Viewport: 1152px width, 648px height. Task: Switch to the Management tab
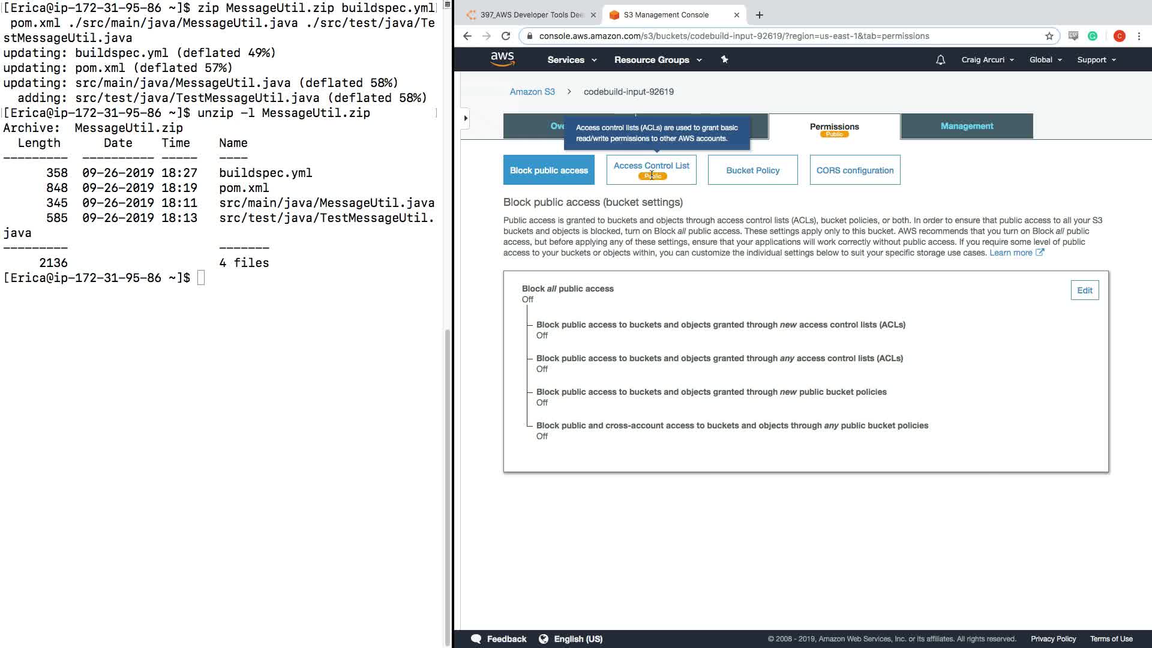click(x=967, y=126)
